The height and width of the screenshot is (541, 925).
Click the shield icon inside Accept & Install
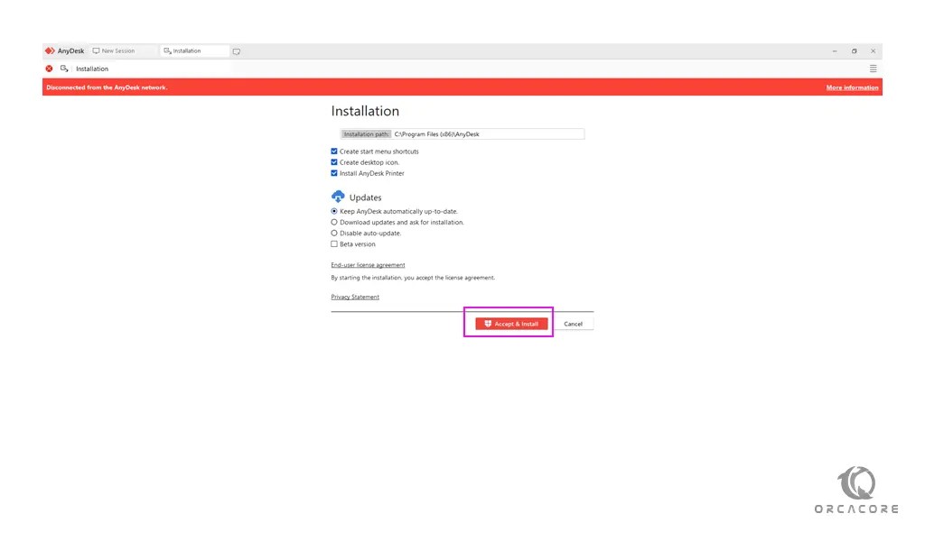pos(488,323)
